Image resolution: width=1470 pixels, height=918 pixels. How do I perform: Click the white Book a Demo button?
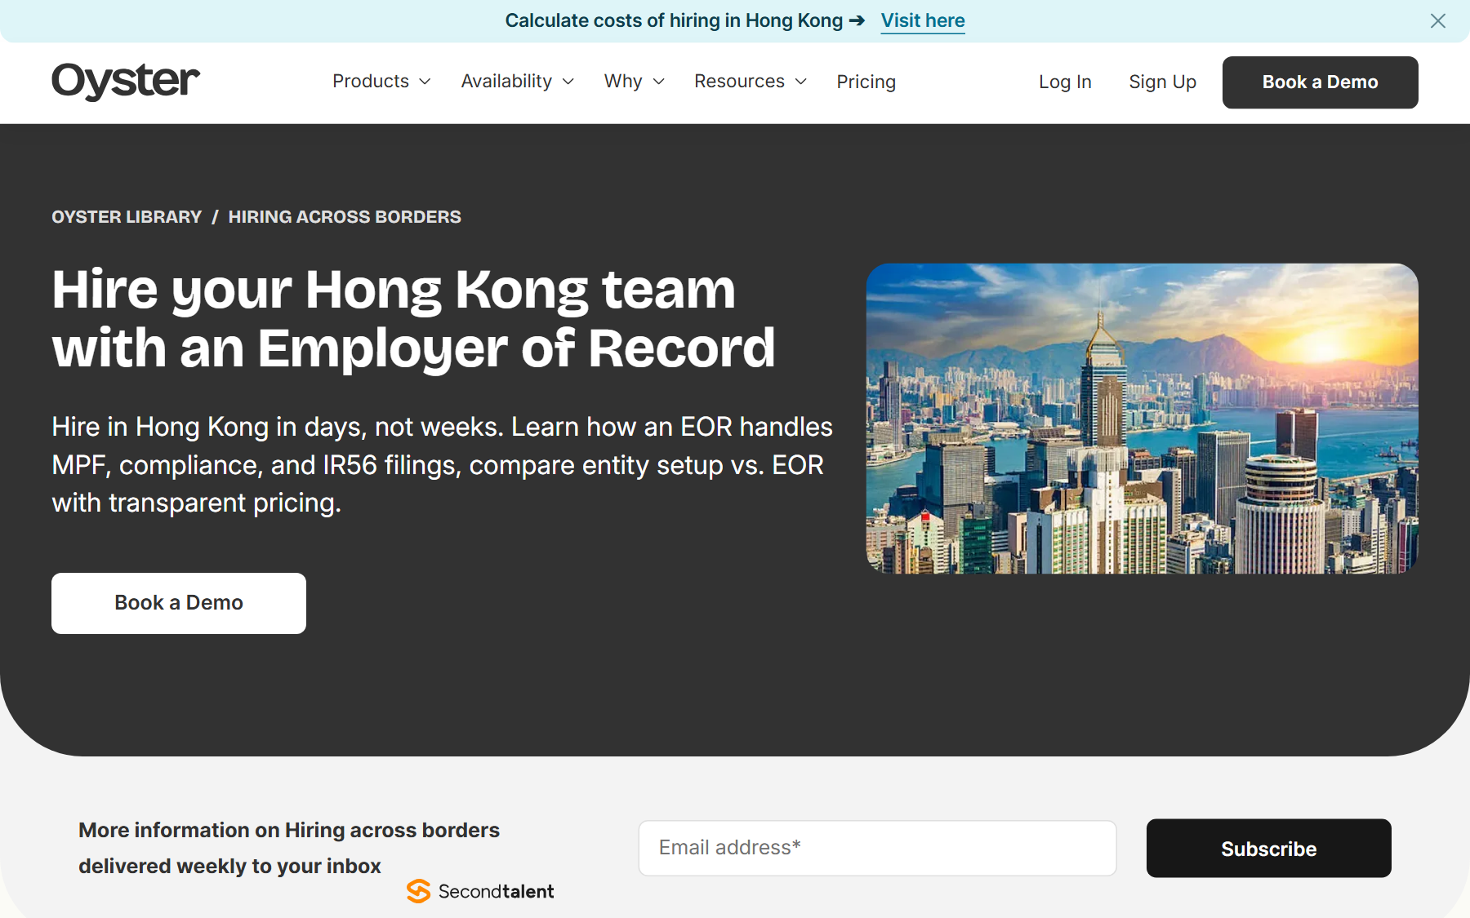(x=179, y=603)
